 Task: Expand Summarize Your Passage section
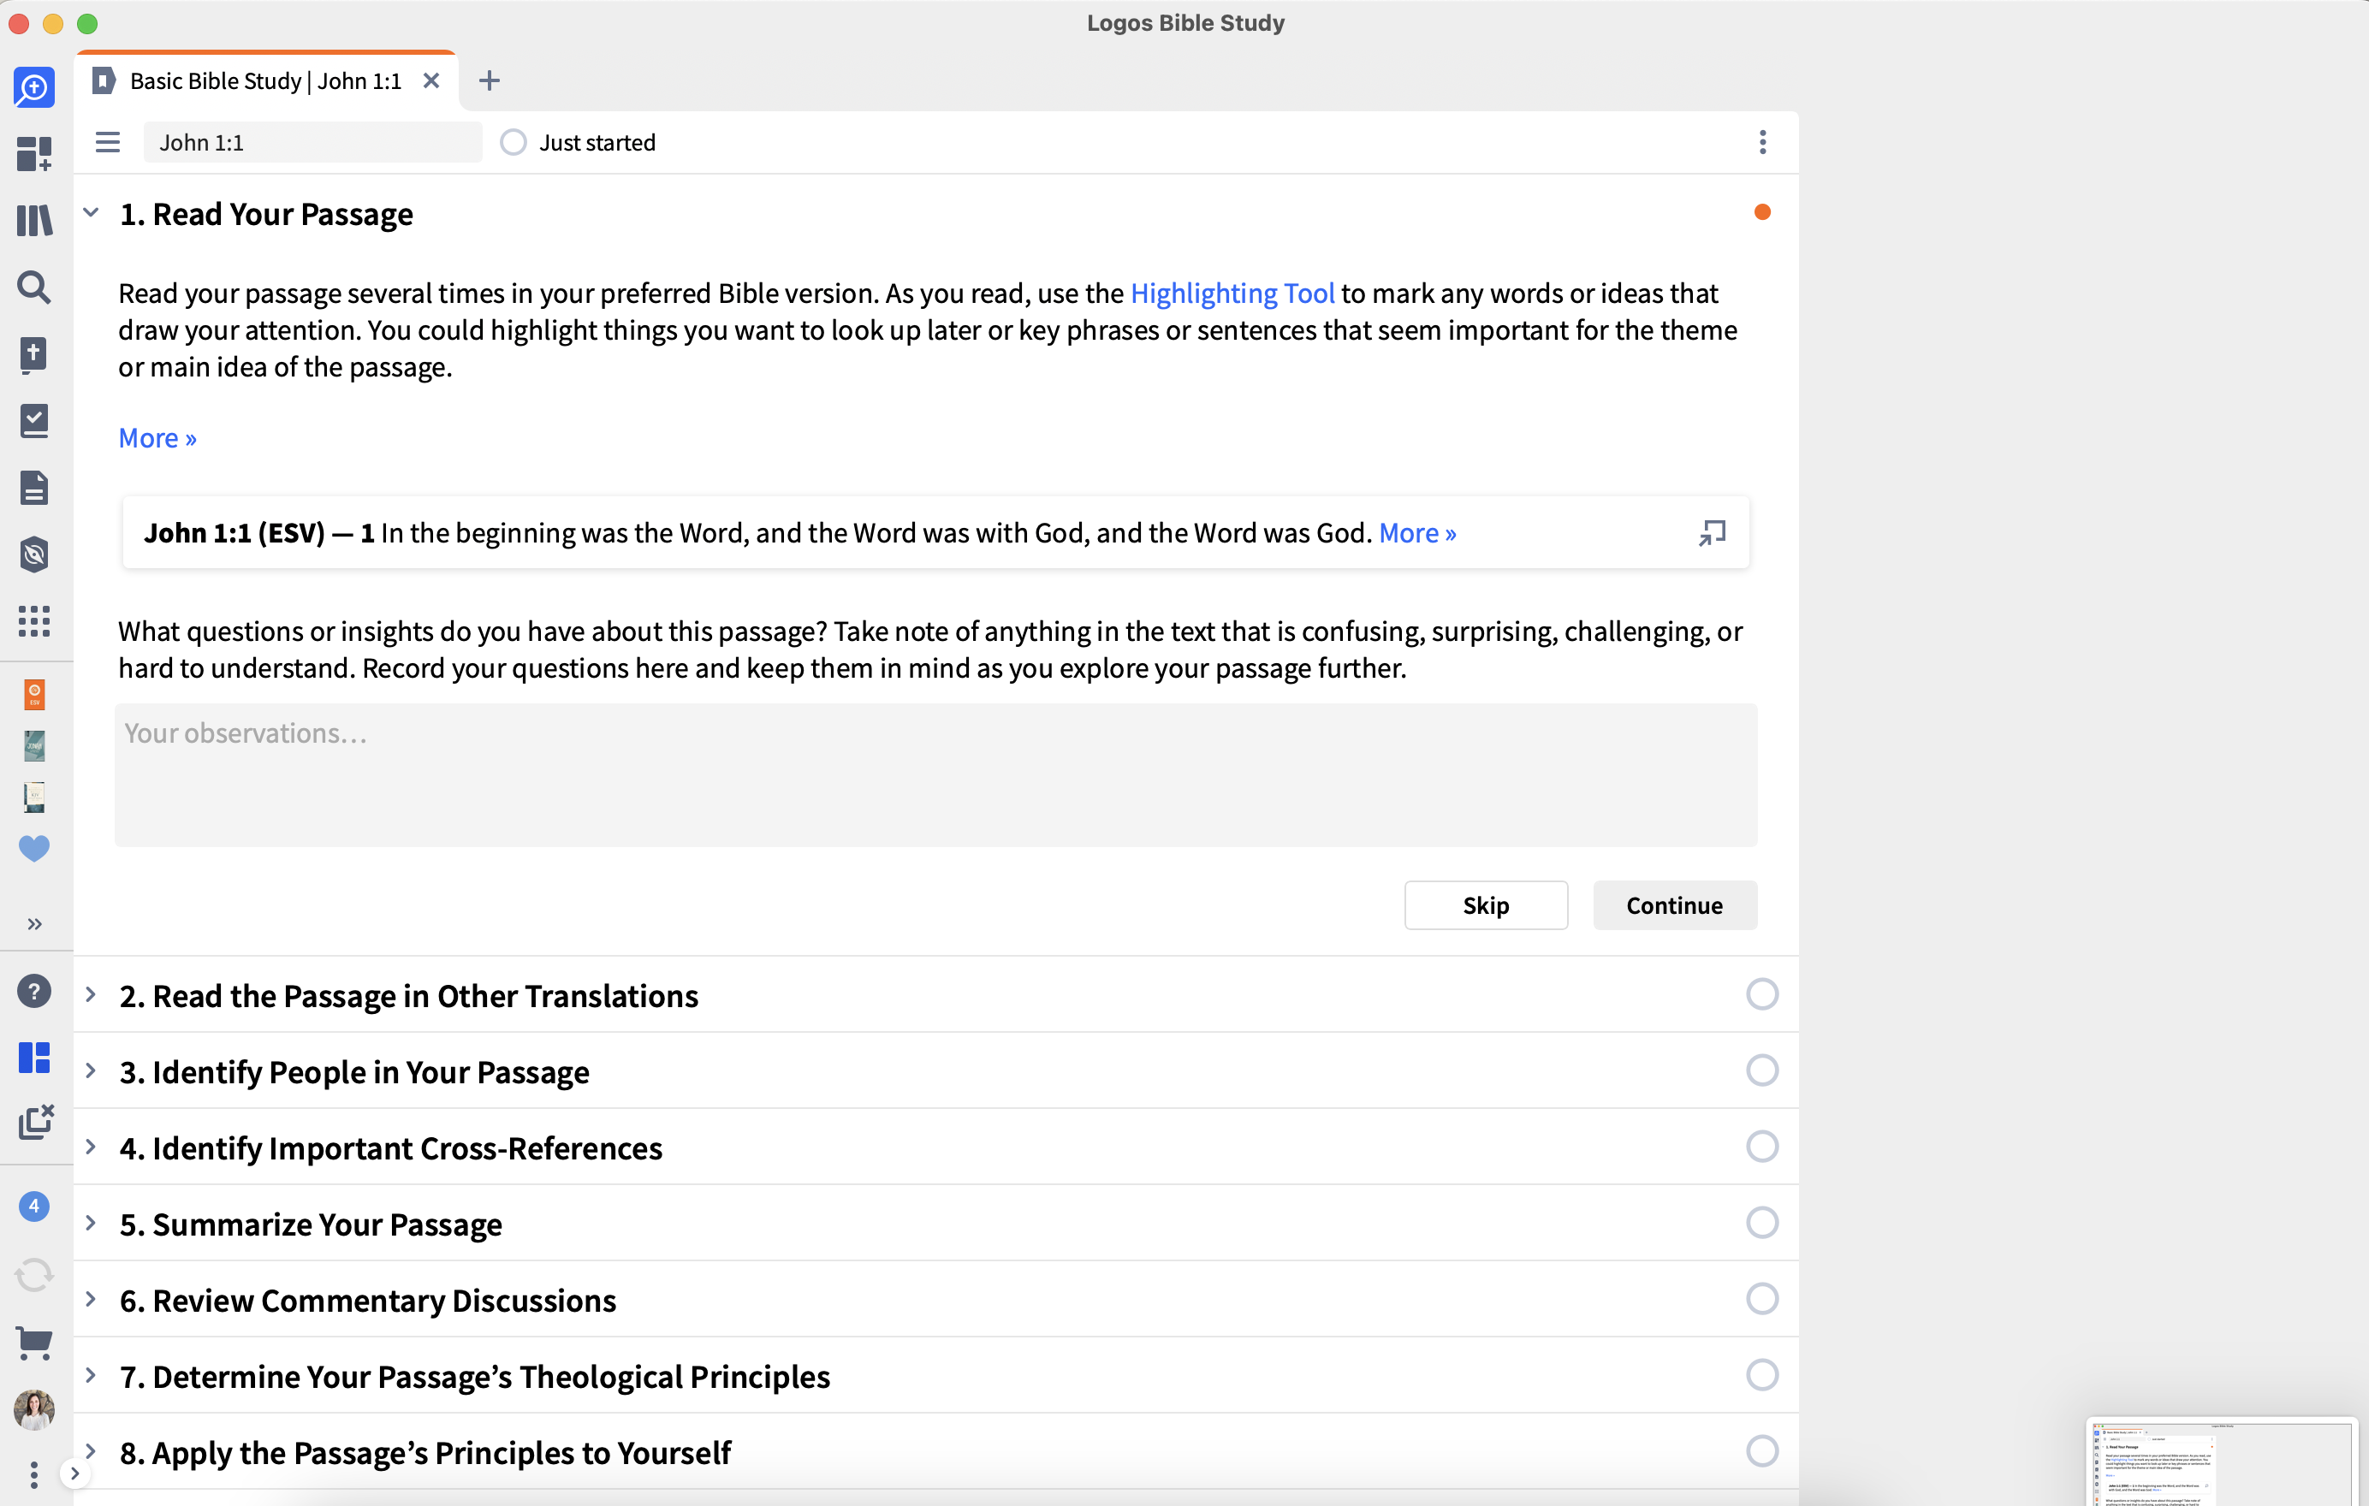91,1223
